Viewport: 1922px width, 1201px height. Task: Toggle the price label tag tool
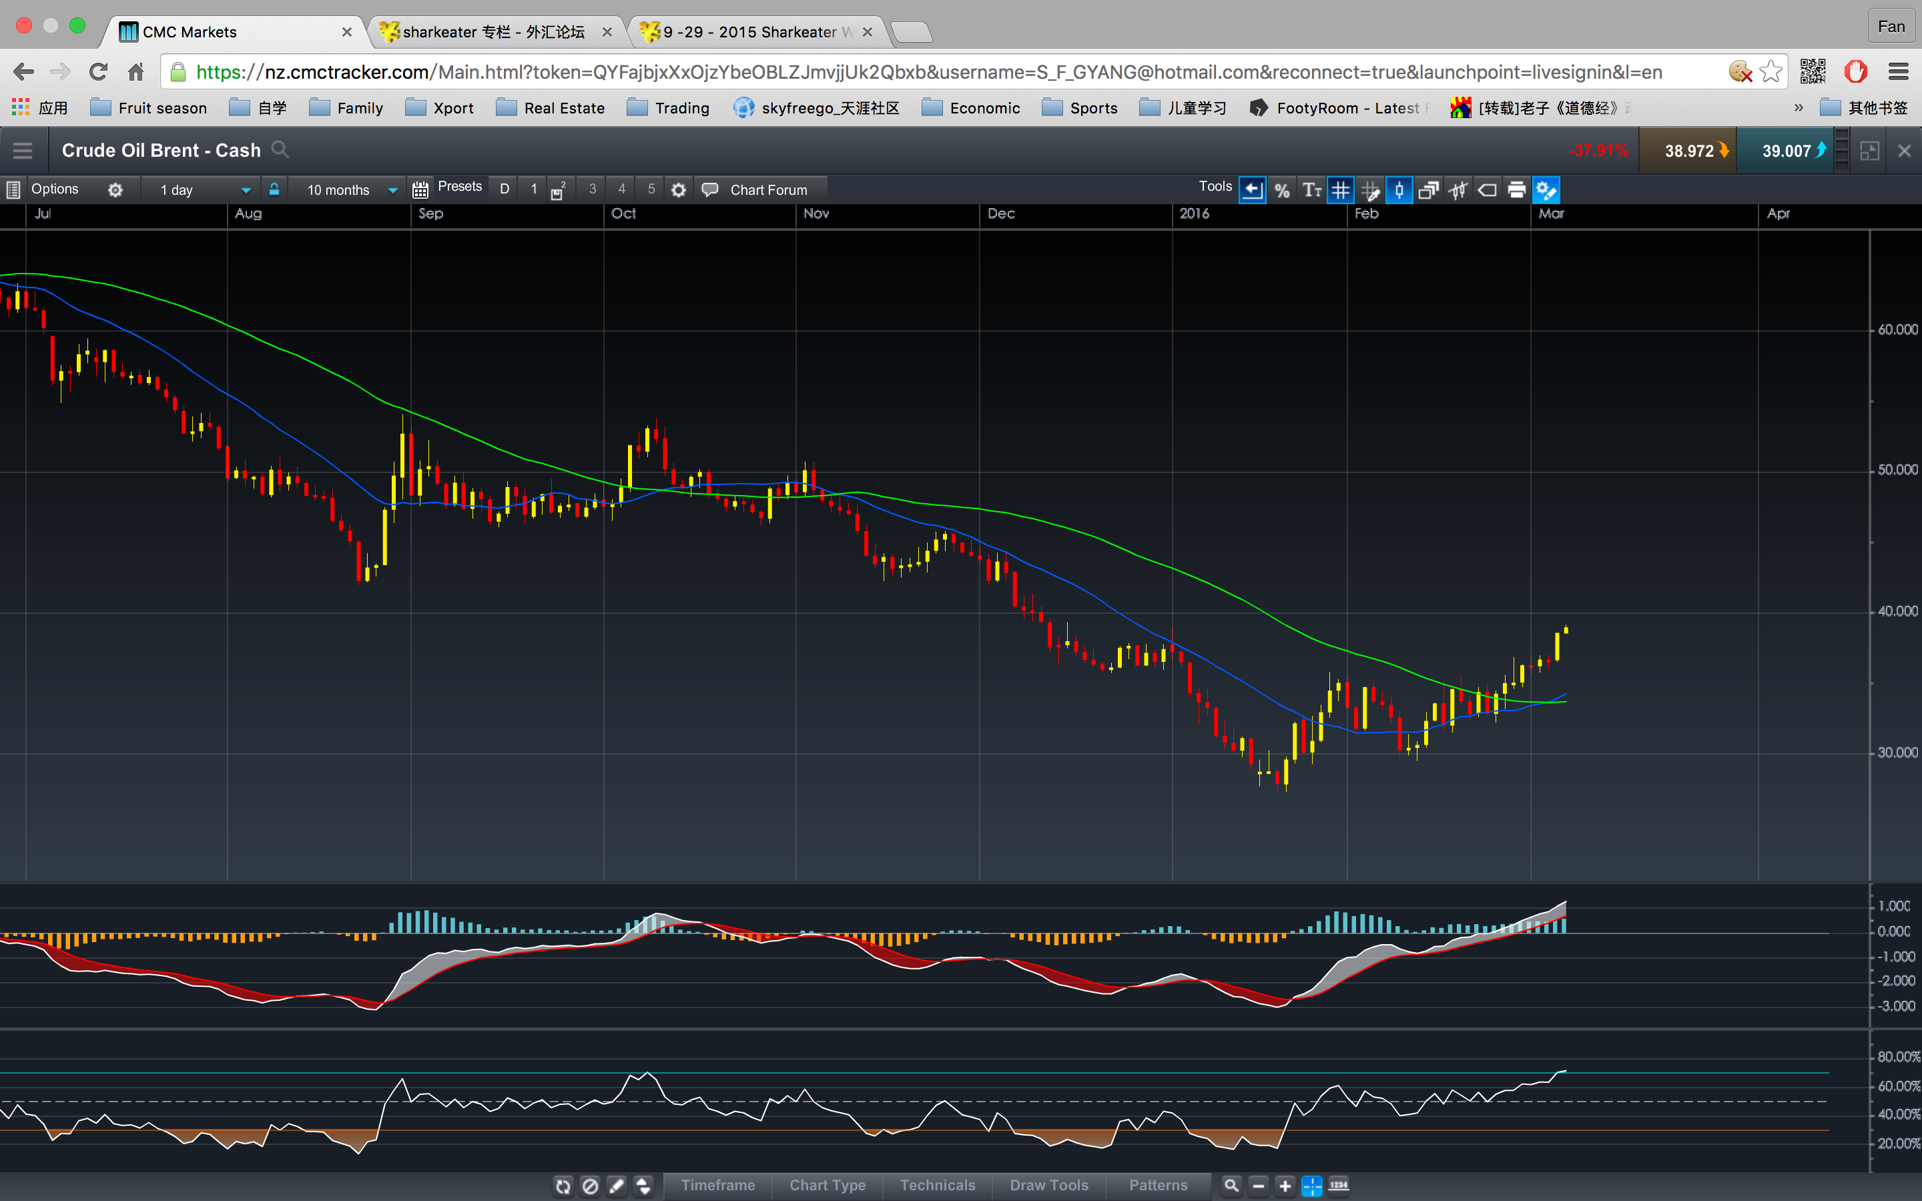pos(1488,190)
